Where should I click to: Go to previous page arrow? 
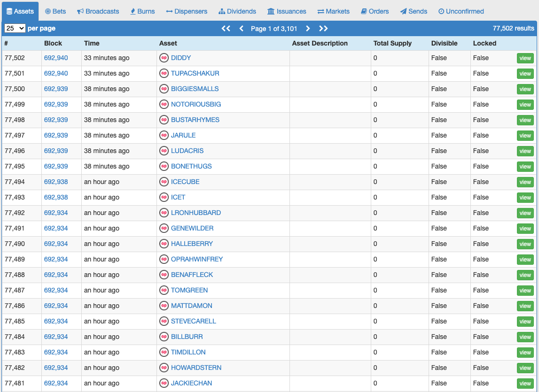[242, 29]
